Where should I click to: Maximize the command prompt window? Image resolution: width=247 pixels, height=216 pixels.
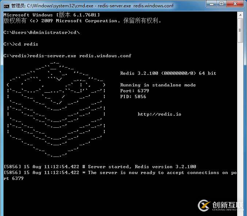tap(221, 4)
